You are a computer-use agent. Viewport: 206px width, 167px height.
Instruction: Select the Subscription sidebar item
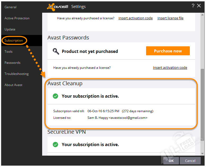coord(14,40)
